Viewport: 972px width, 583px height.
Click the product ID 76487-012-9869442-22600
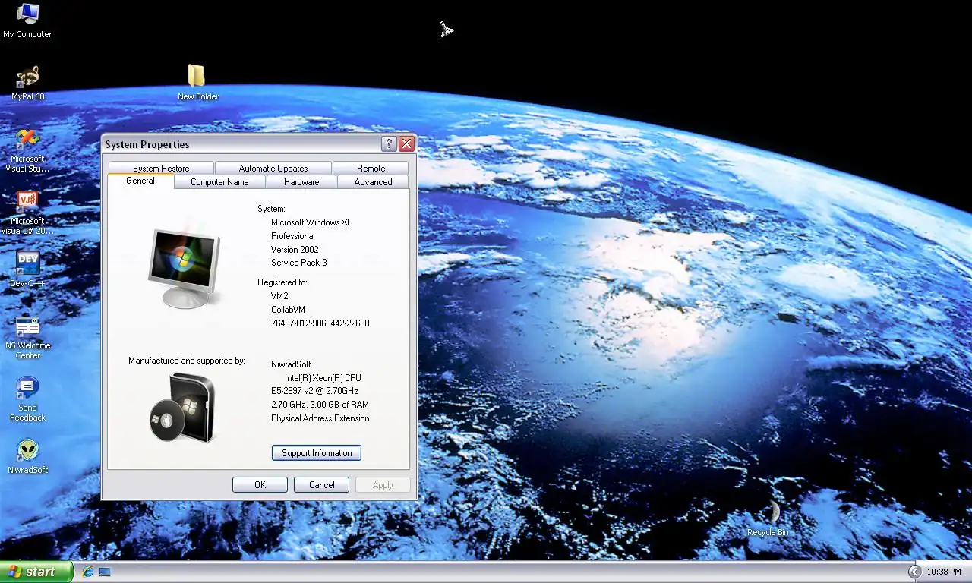(x=320, y=323)
